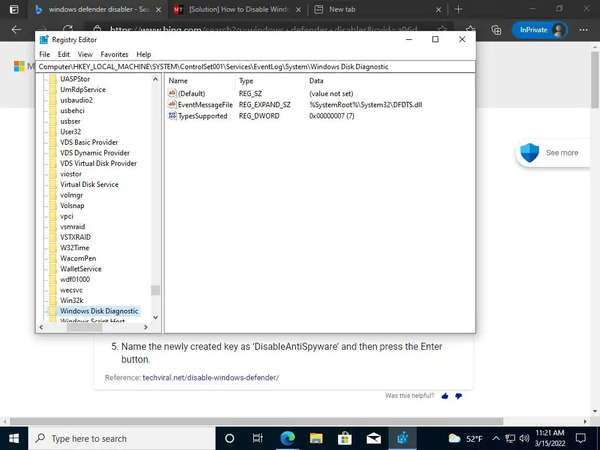Click the InPrivate profile button
The image size is (600, 450).
pyautogui.click(x=539, y=29)
